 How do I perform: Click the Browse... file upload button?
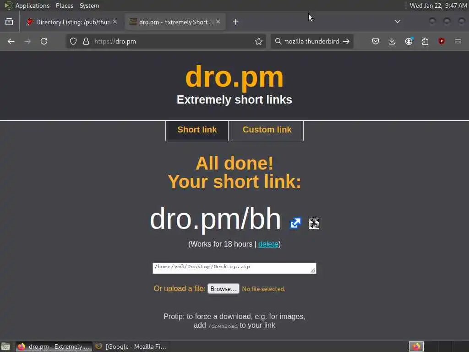click(224, 289)
